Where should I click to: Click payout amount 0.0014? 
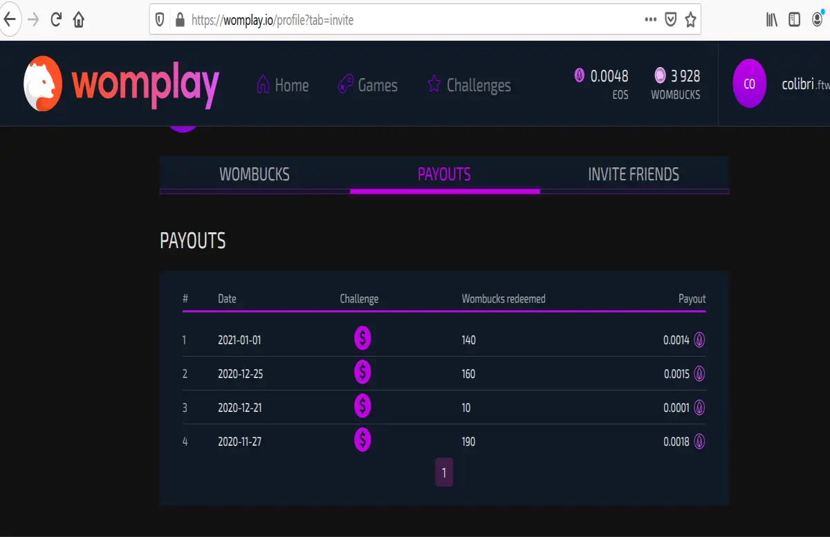point(676,340)
